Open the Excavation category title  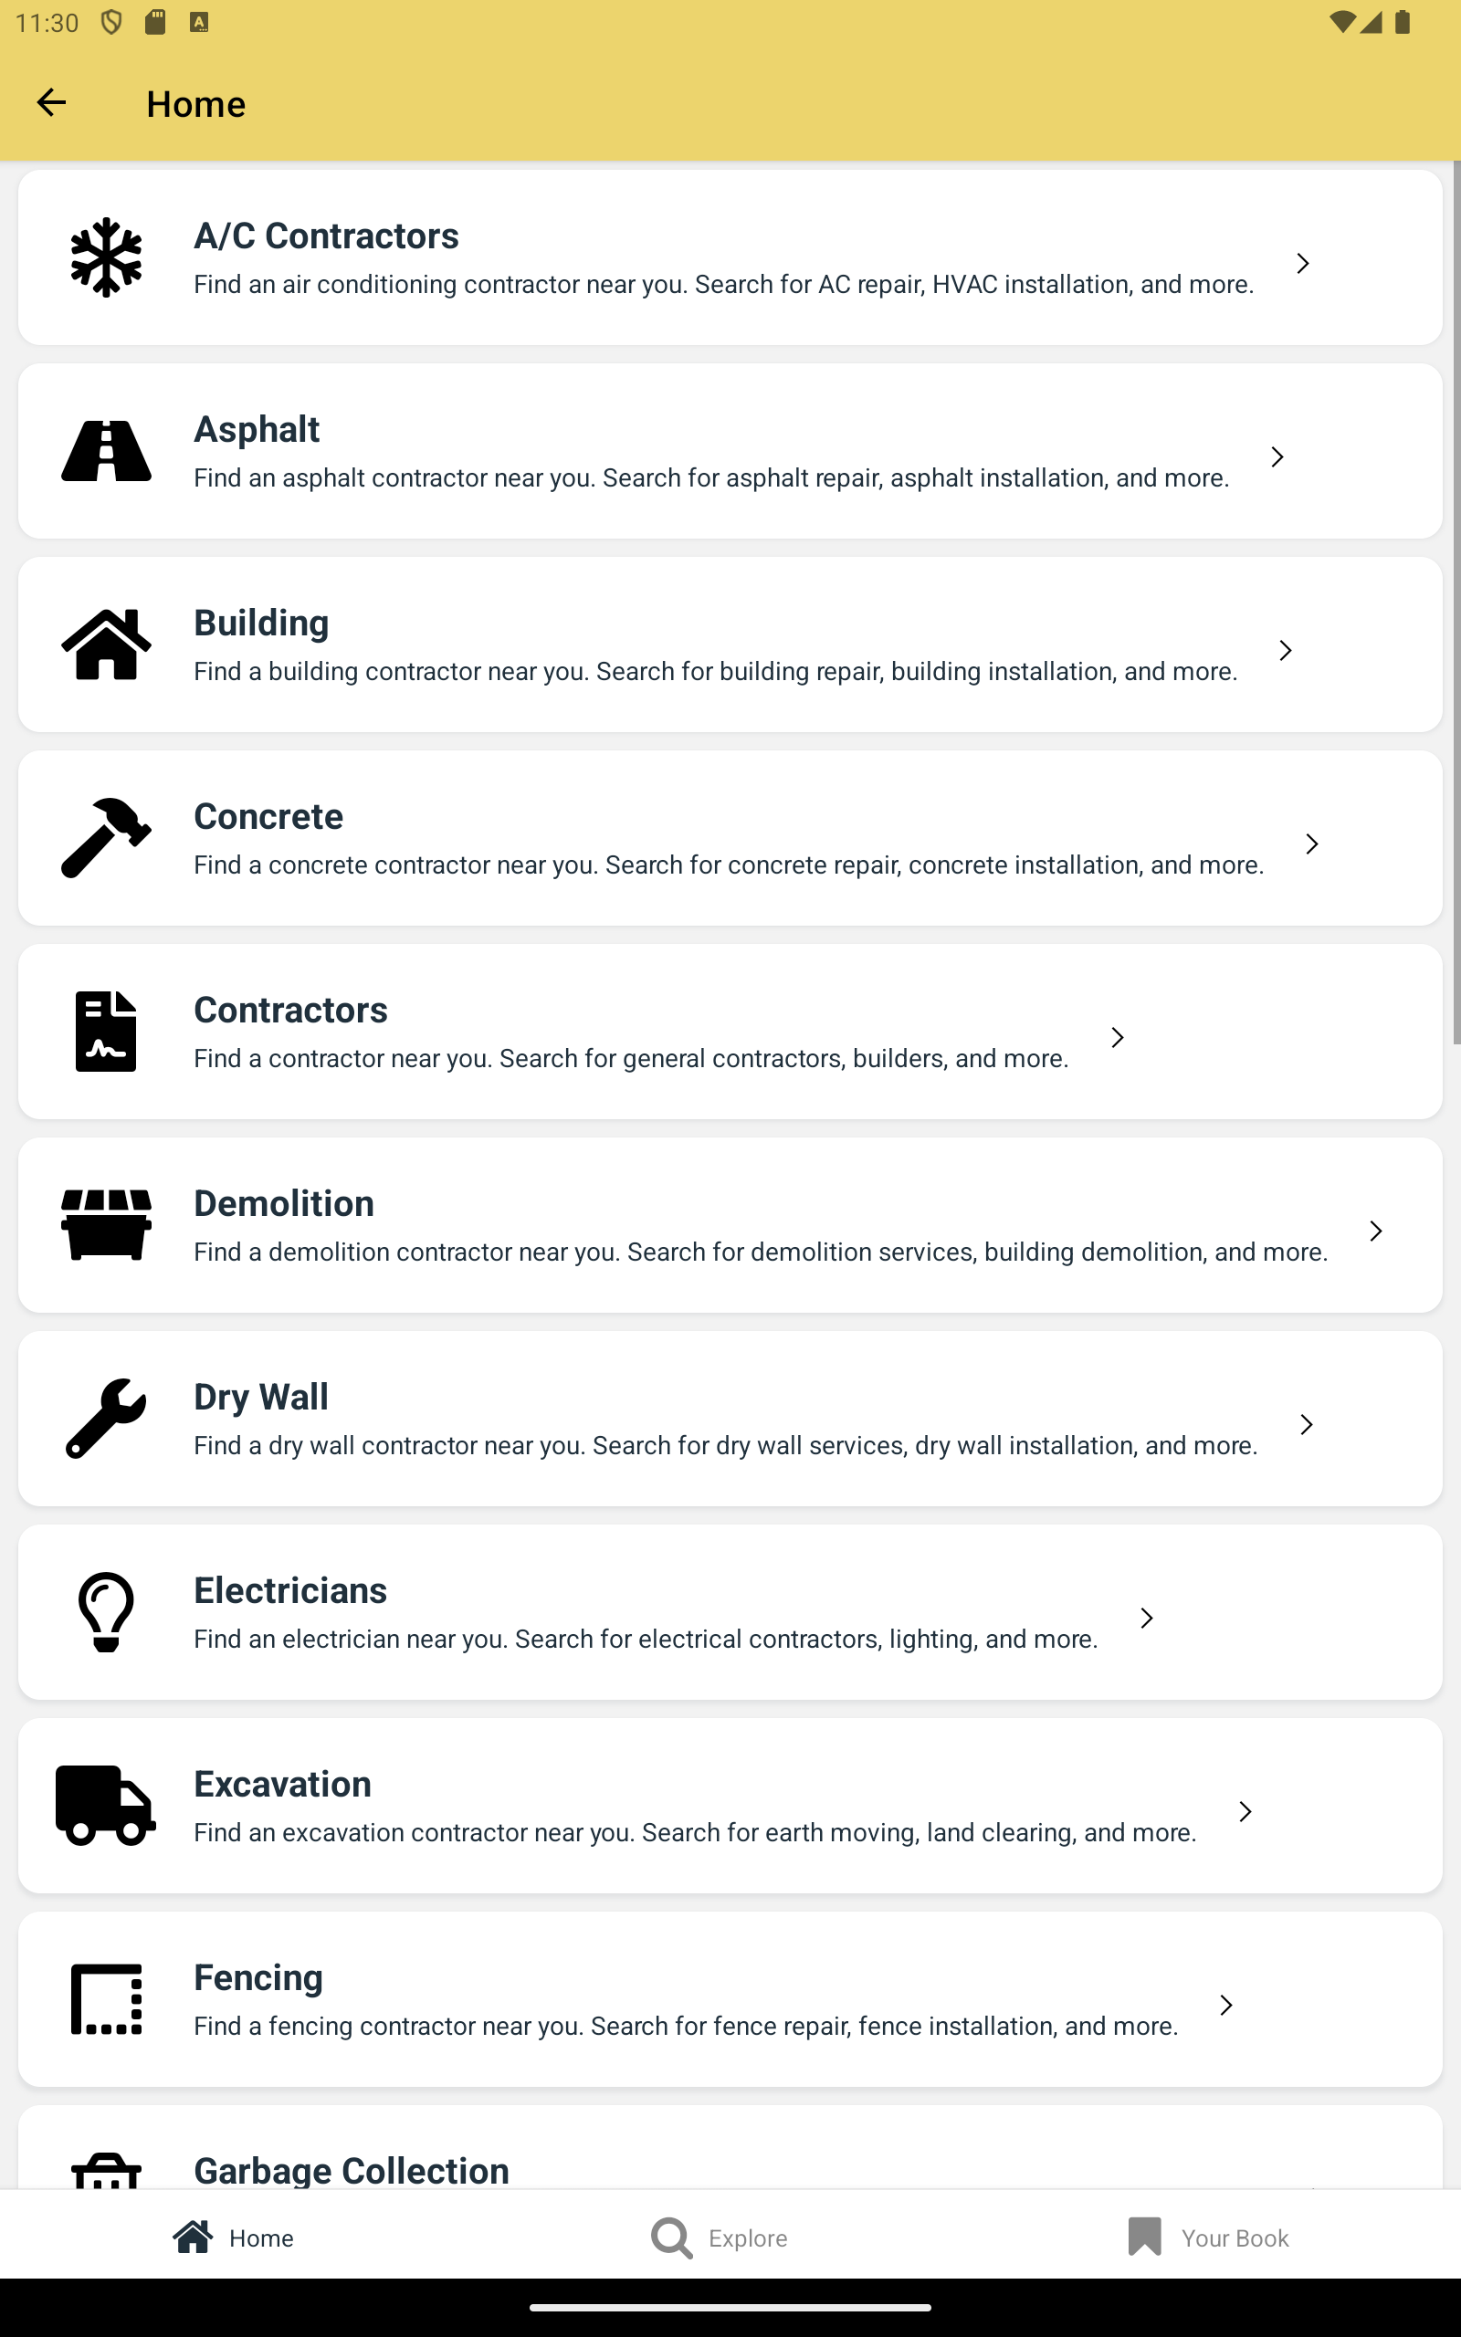pos(282,1784)
